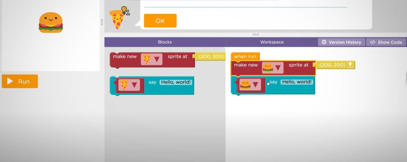Click the hint lightbulb on the pizza character
The image size is (407, 162).
coord(124,10)
